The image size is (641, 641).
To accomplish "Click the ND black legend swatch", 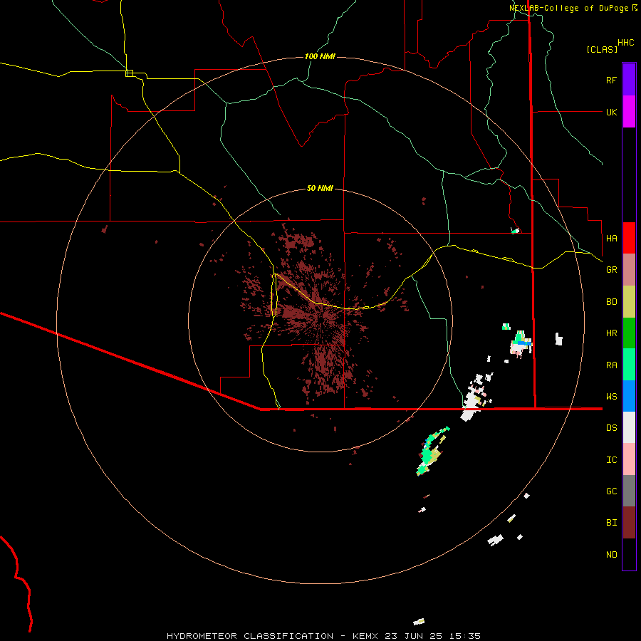I will 629,554.
